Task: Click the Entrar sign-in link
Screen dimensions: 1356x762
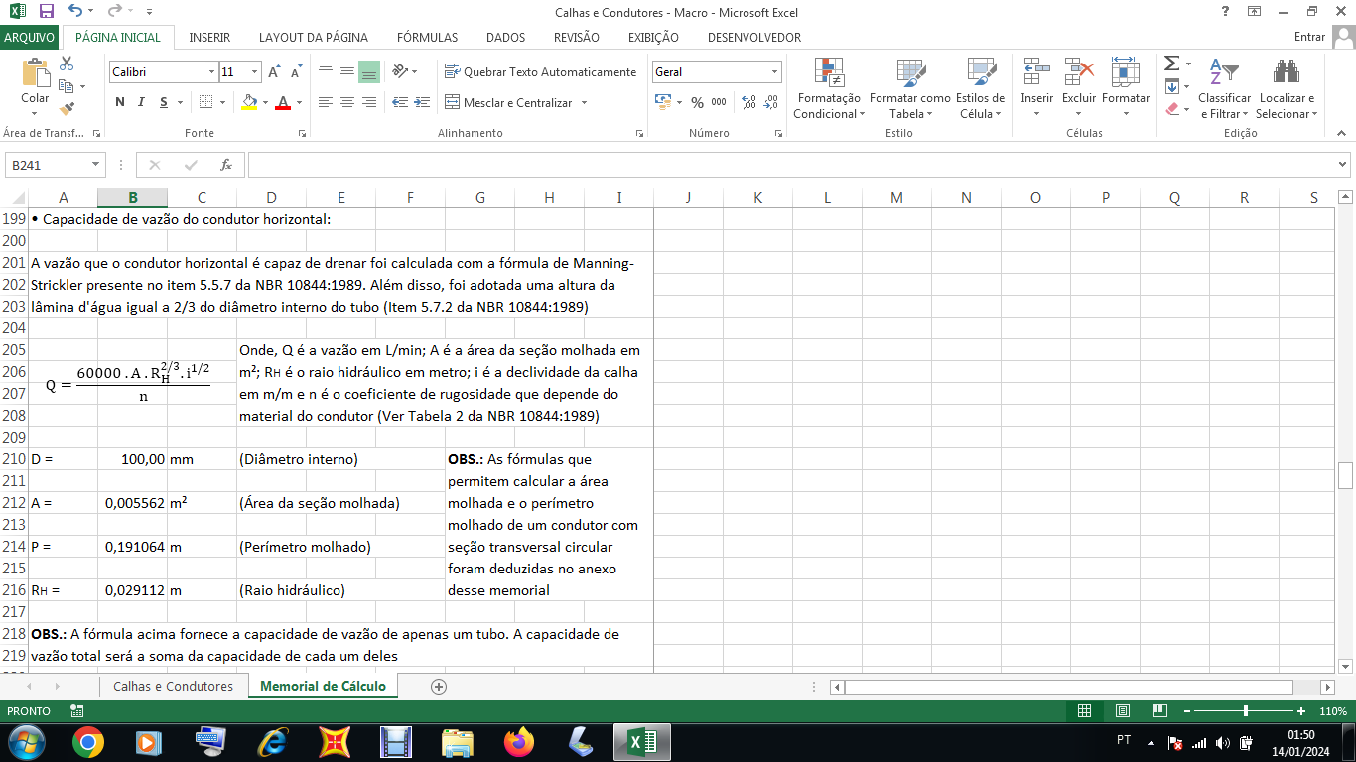Action: [x=1309, y=38]
